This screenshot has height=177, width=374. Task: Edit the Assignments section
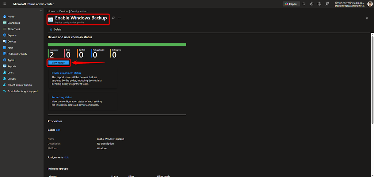66,157
